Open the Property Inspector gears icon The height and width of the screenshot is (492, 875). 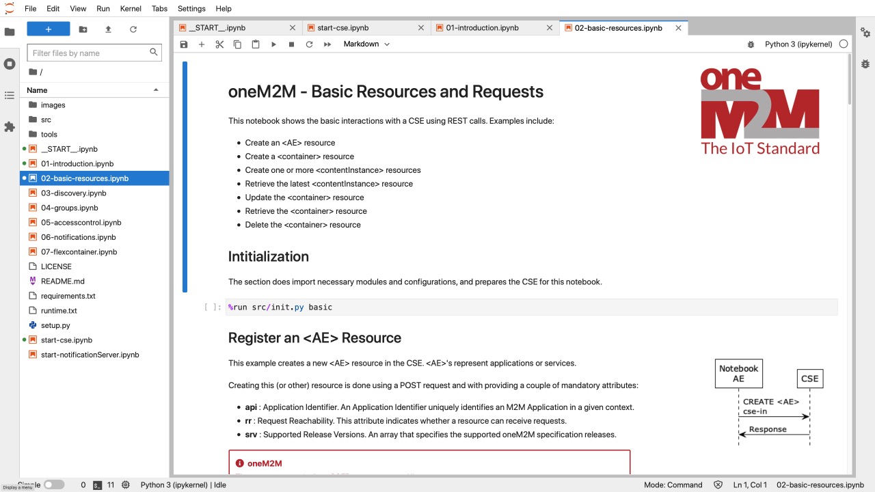865,32
